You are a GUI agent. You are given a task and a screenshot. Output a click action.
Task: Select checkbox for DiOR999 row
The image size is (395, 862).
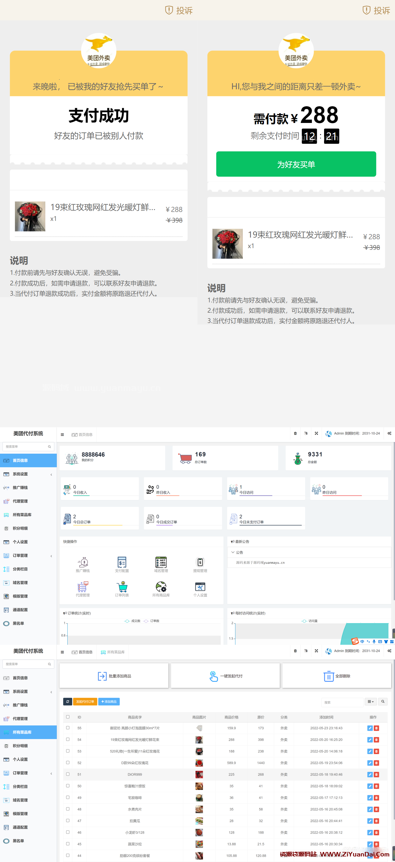[x=68, y=774]
